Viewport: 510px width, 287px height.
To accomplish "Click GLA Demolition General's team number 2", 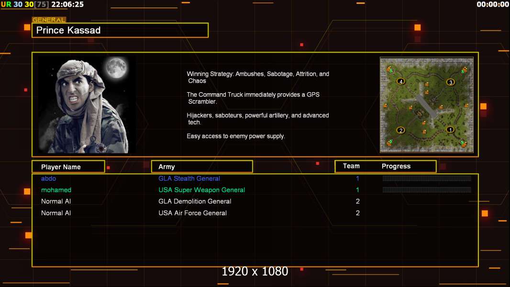I will tap(357, 201).
